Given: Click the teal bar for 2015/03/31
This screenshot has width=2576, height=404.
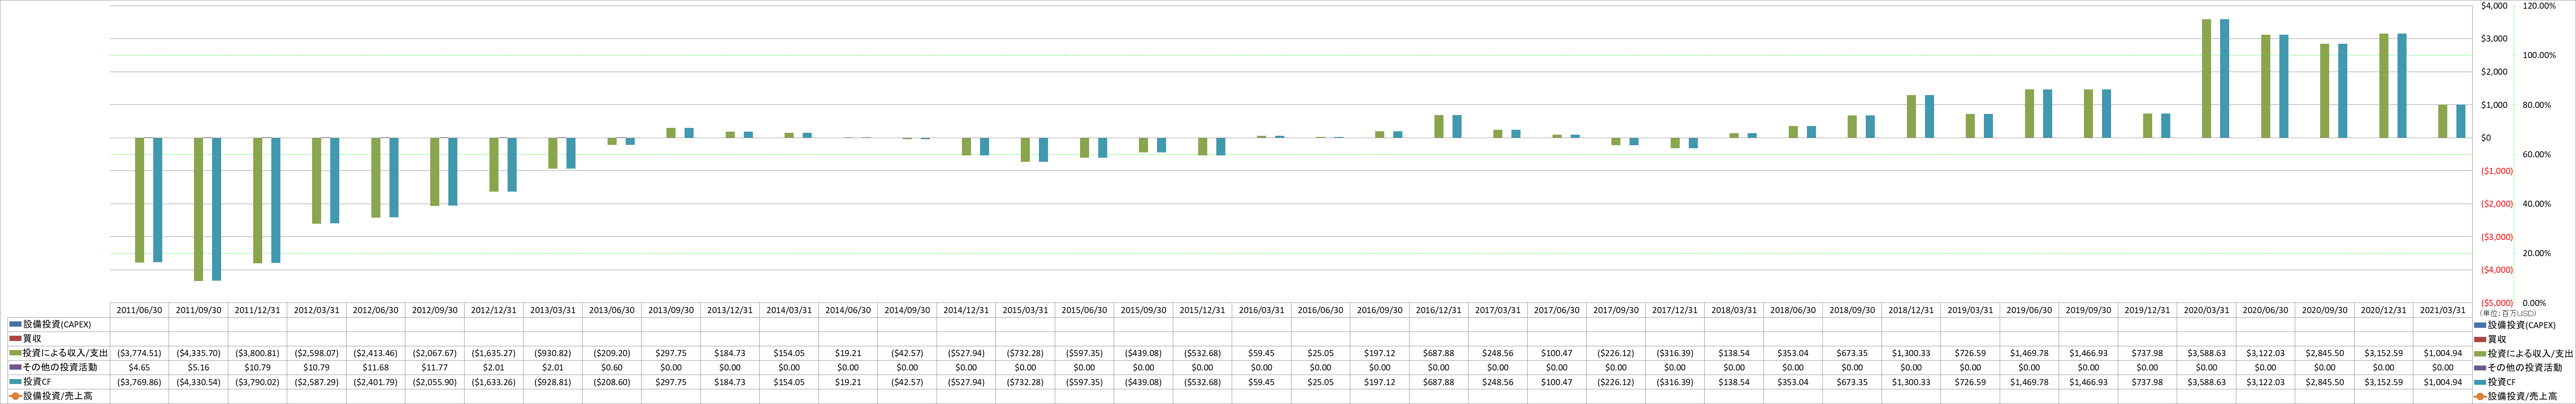Looking at the screenshot, I should 1043,150.
